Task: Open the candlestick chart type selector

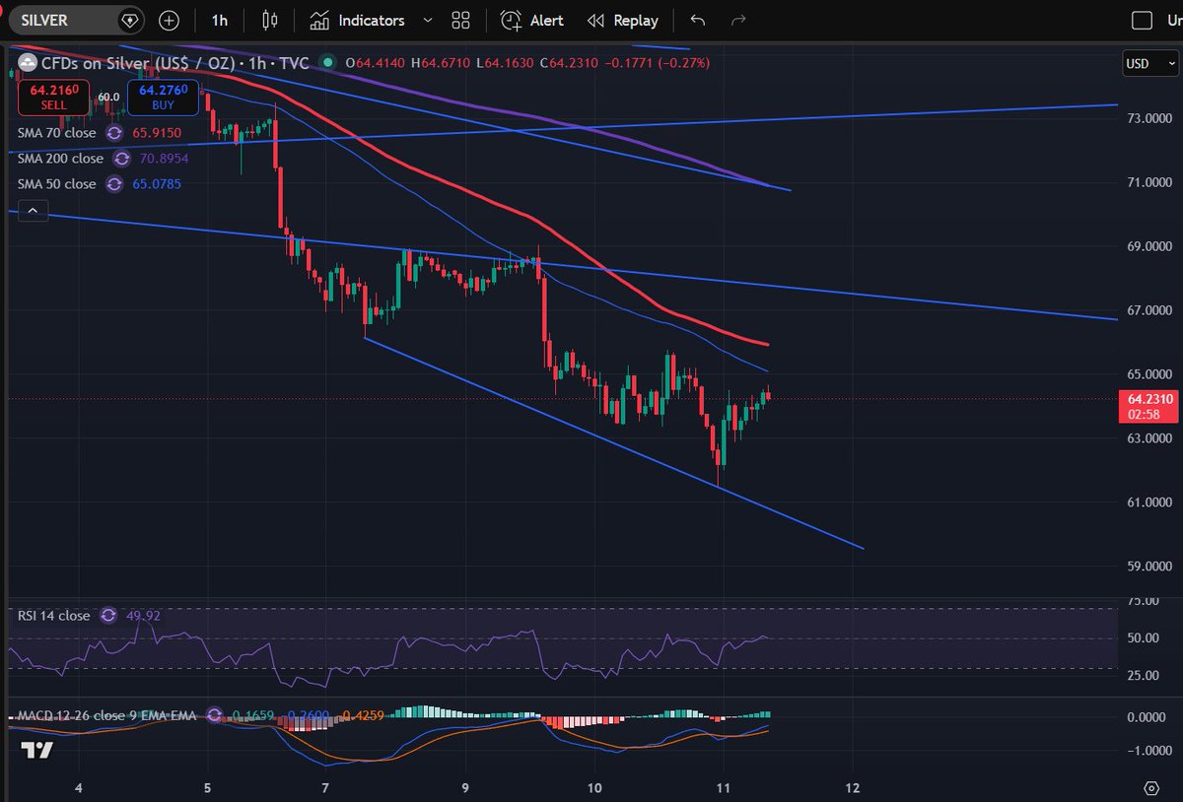Action: click(x=270, y=20)
